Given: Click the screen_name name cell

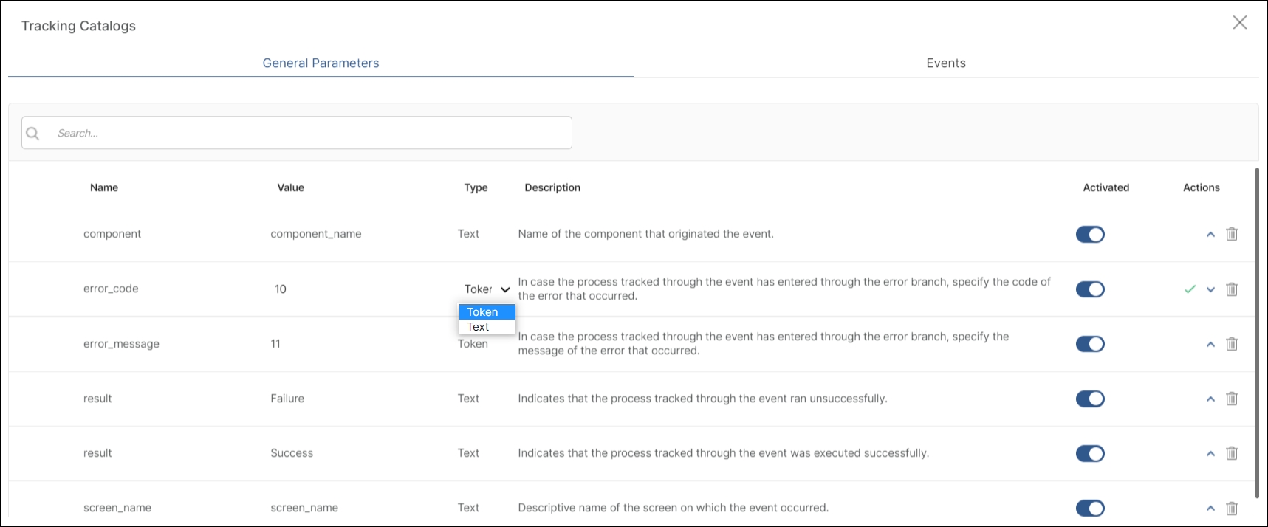Looking at the screenshot, I should coord(117,508).
